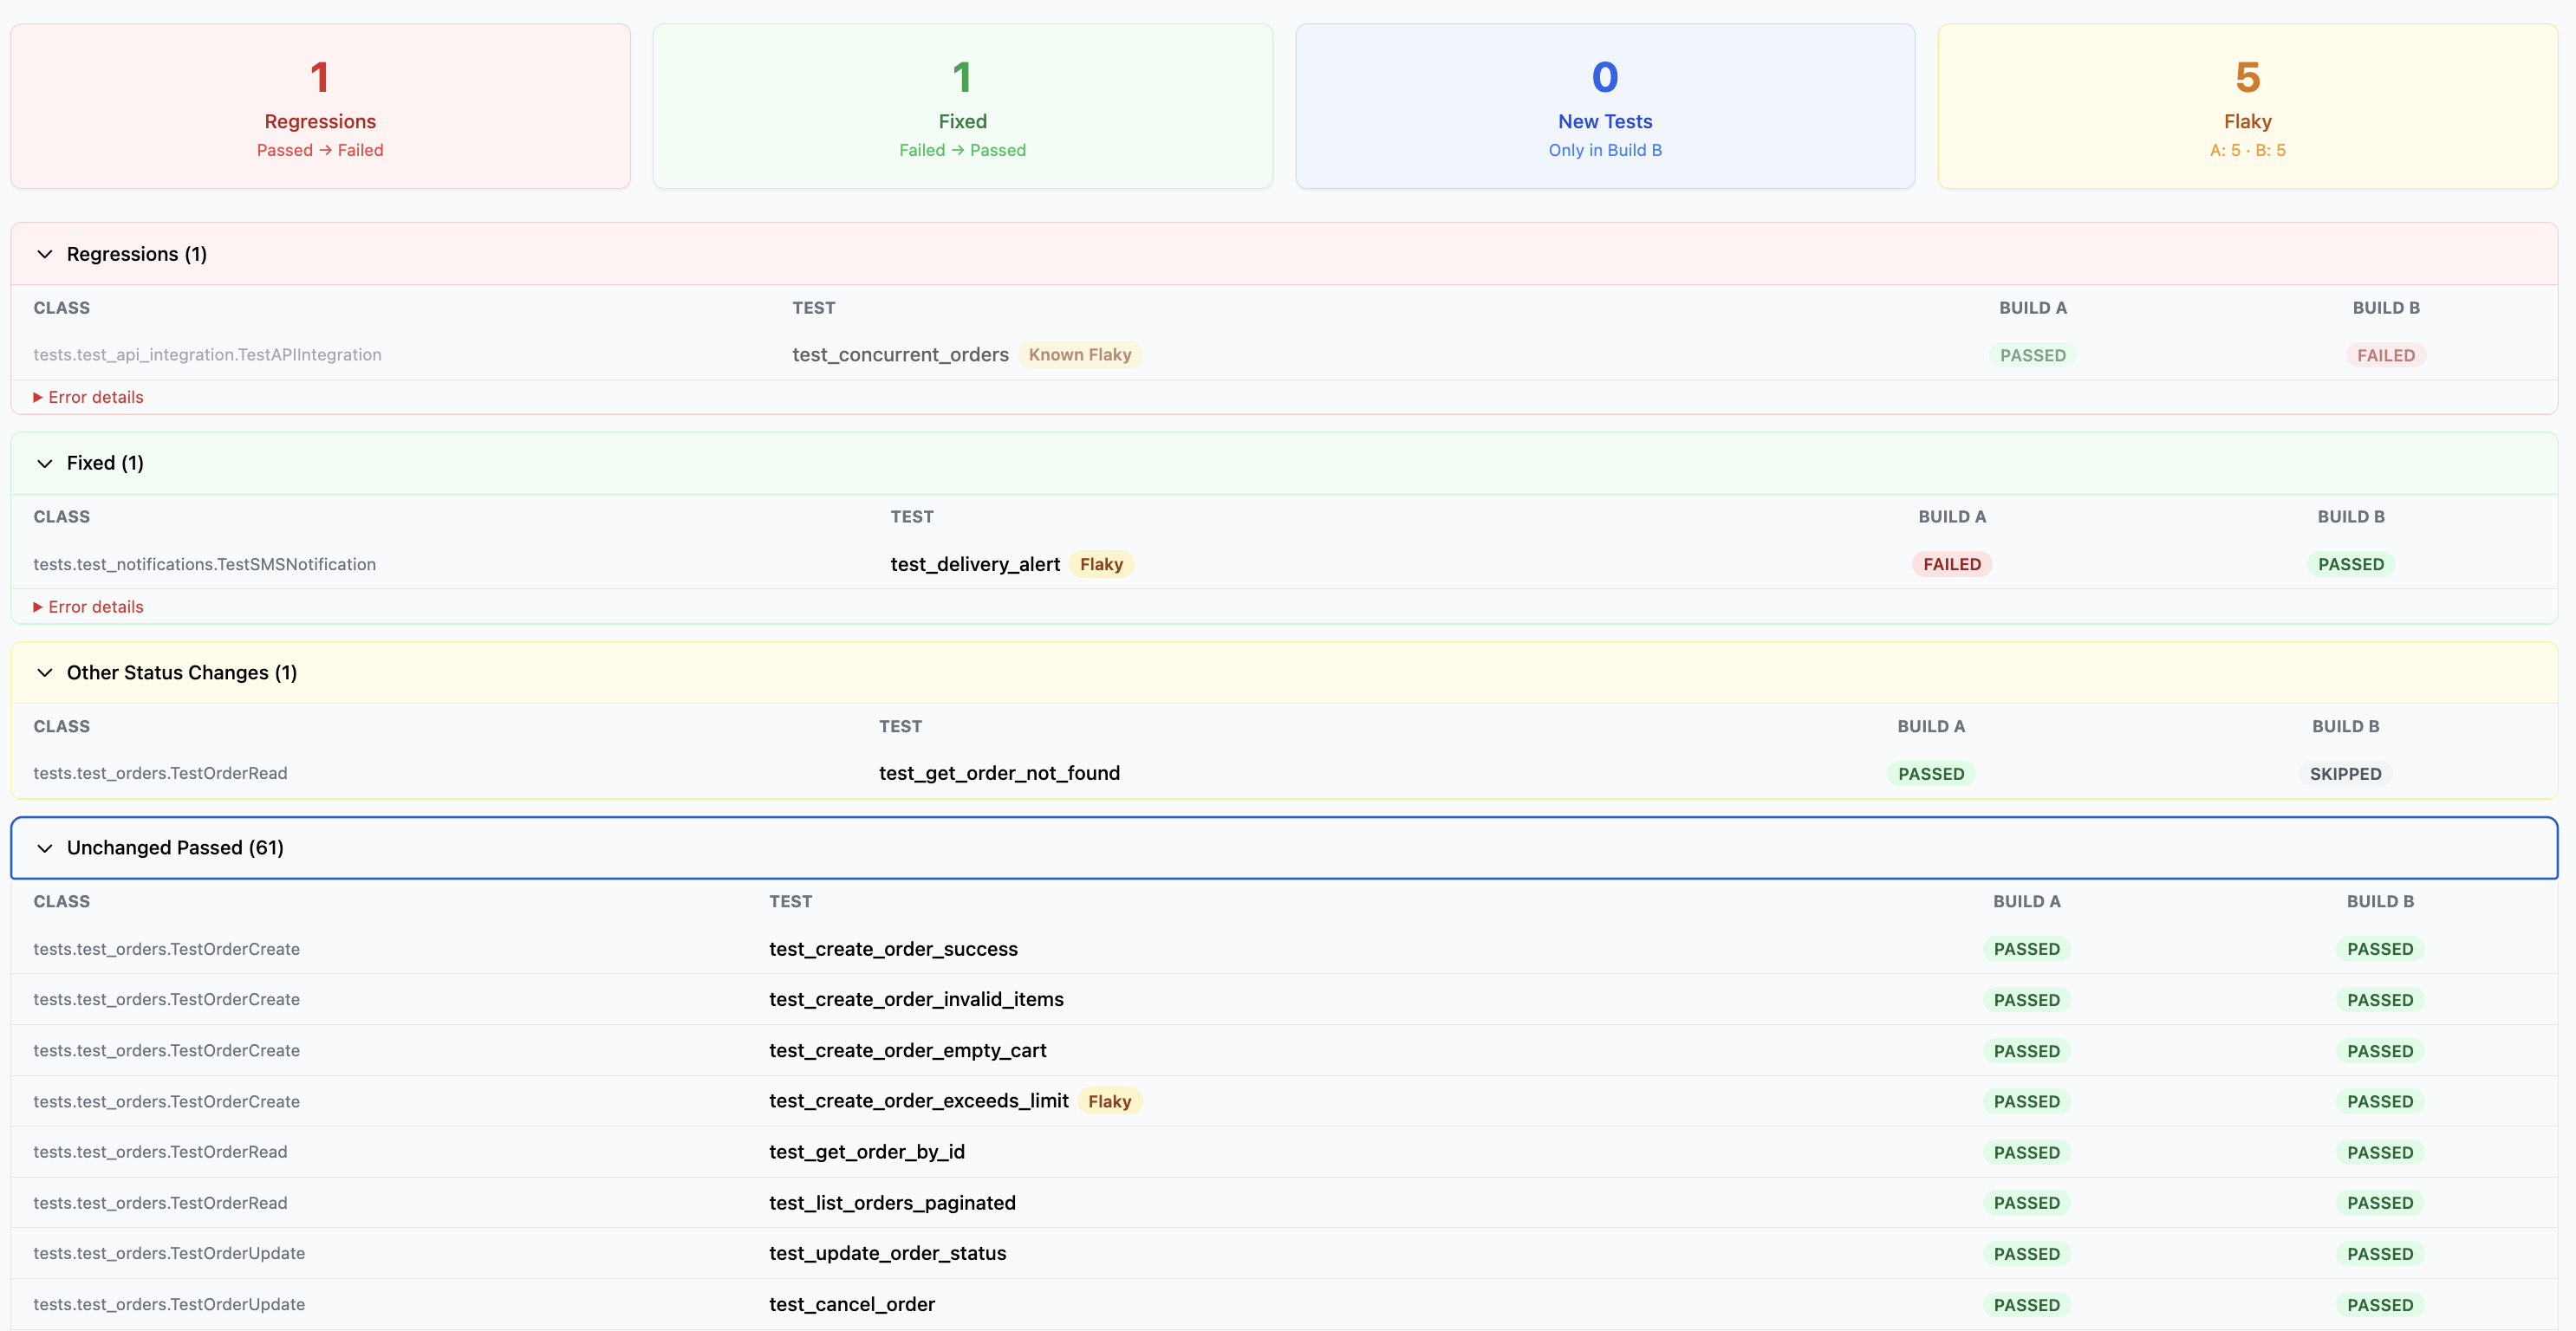Click the New Tests summary card
The height and width of the screenshot is (1331, 2576).
[1604, 106]
